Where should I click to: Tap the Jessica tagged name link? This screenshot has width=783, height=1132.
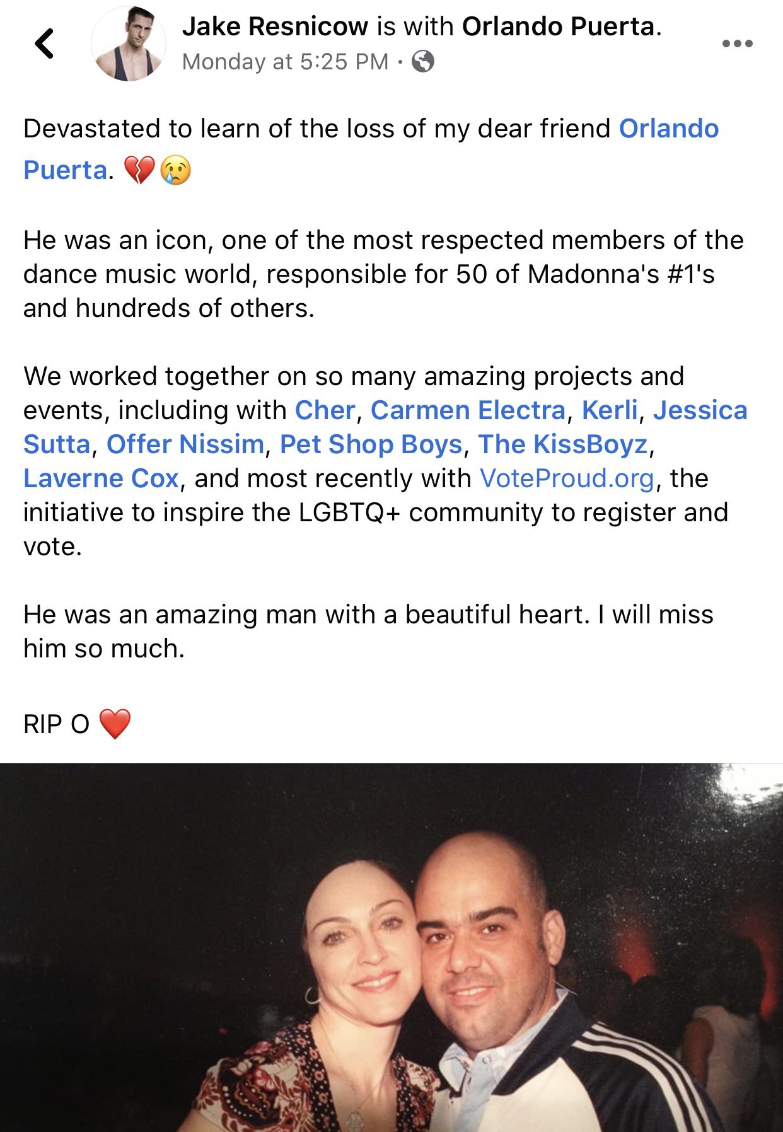point(700,410)
